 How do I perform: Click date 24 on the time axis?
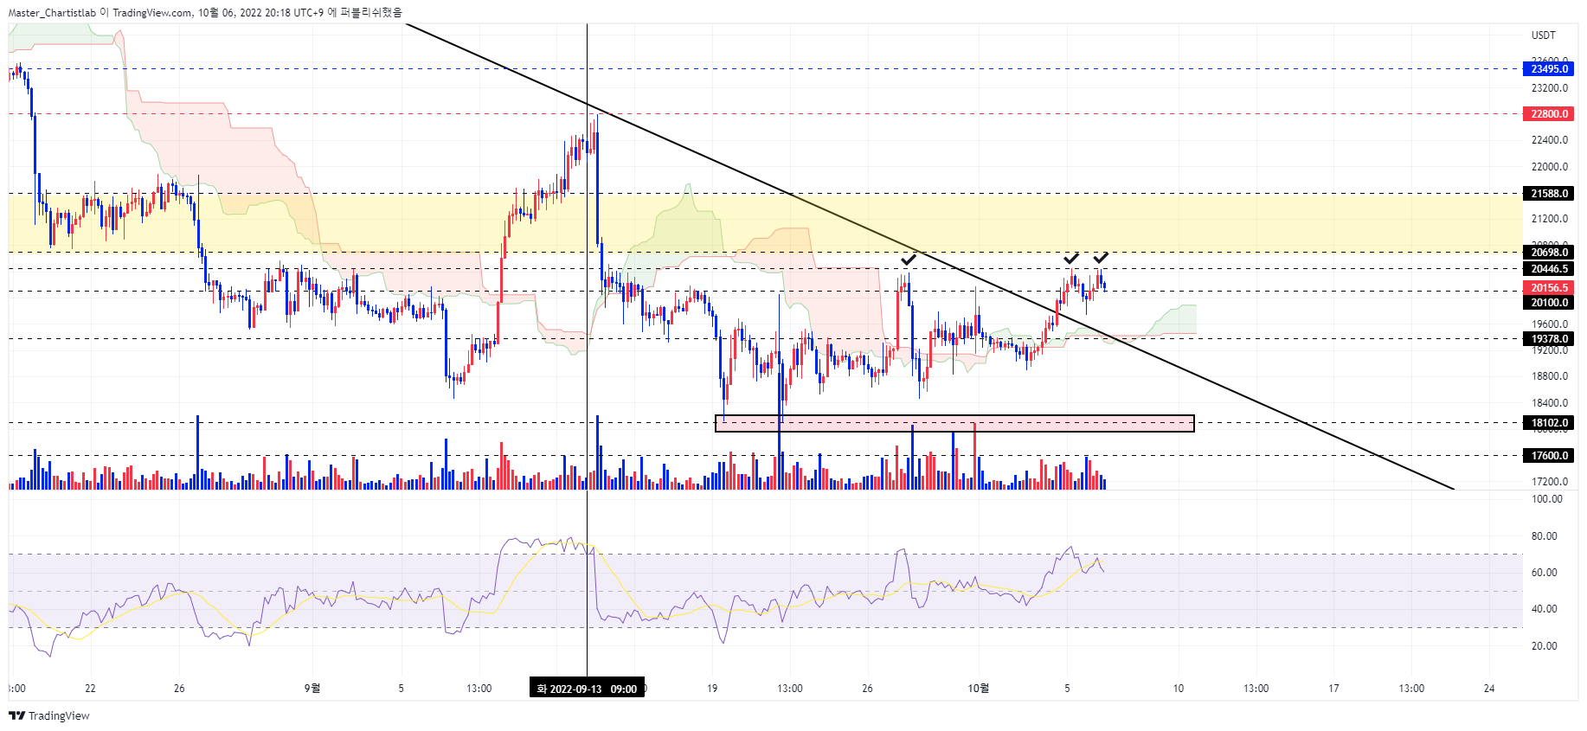tap(1489, 689)
